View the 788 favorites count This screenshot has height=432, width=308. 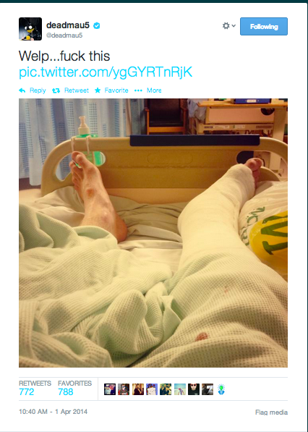pos(66,391)
